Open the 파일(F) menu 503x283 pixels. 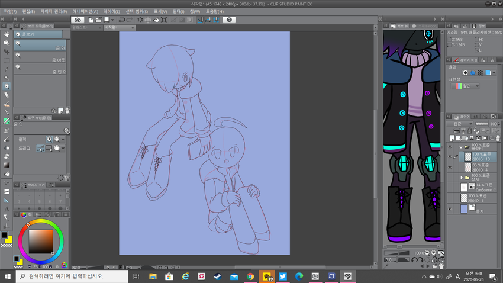(x=10, y=11)
